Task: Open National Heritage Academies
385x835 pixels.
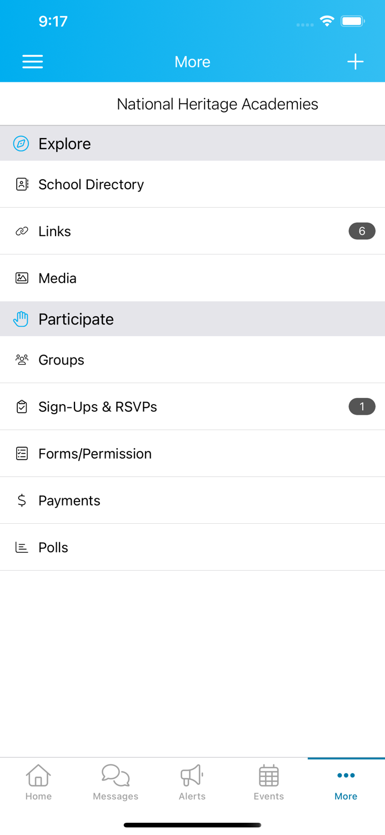Action: 217,104
